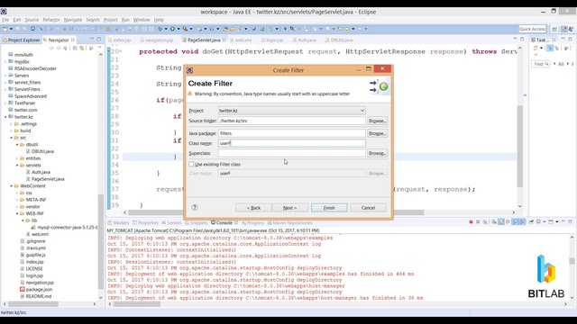Switch to the web.xml editor tab

(x=243, y=40)
